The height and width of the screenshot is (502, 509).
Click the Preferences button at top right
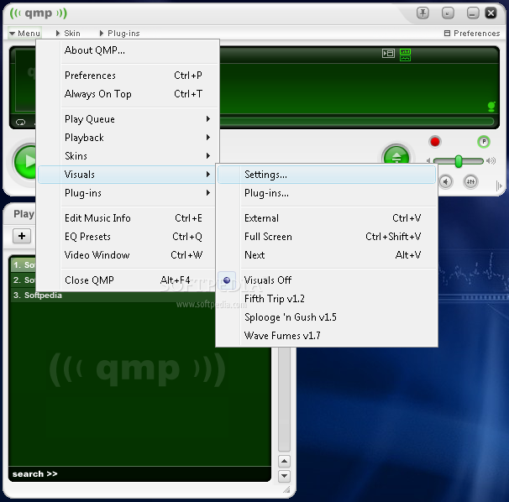click(472, 34)
